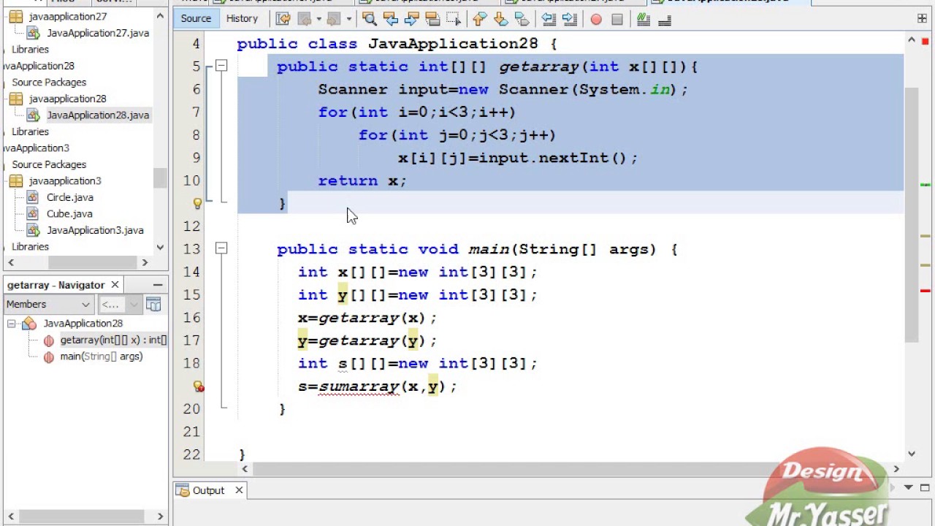Click the Comment toolbar icon
The image size is (935, 526).
click(644, 19)
